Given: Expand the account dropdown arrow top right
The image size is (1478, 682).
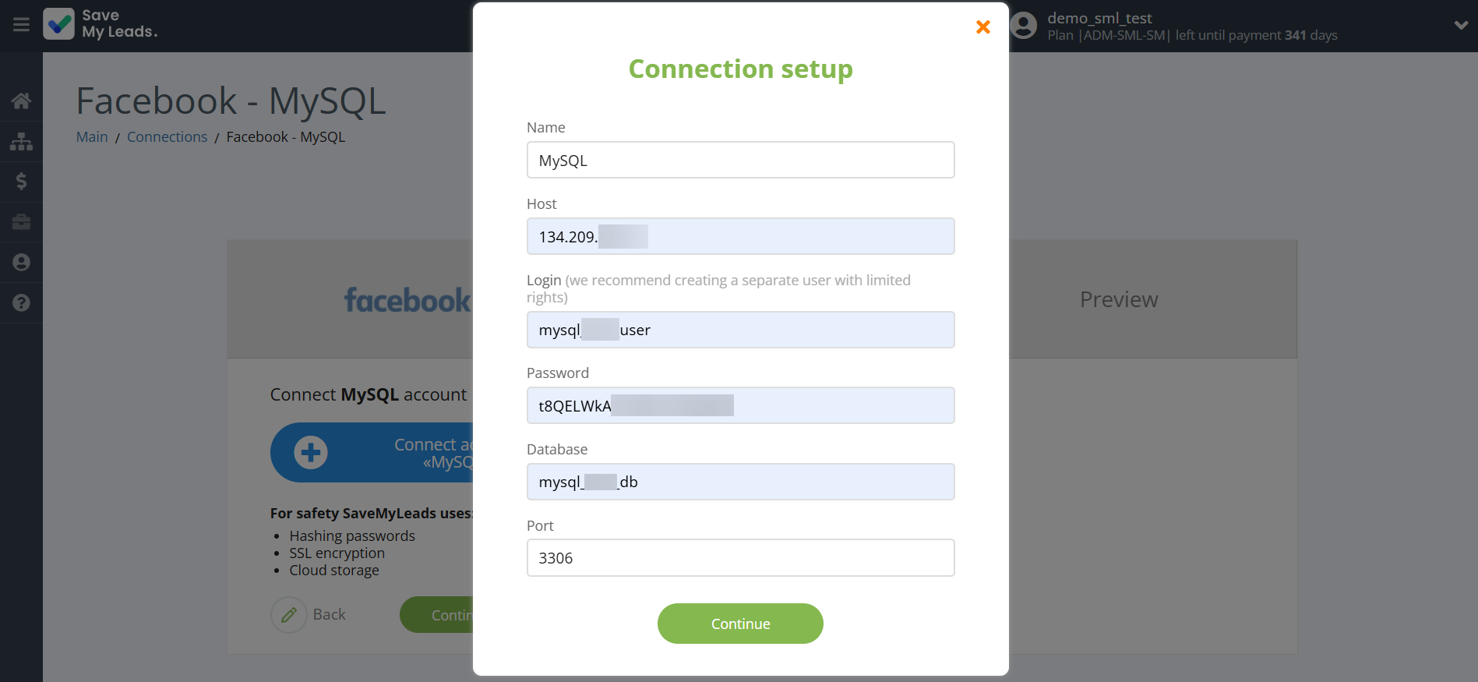Looking at the screenshot, I should coord(1461,25).
